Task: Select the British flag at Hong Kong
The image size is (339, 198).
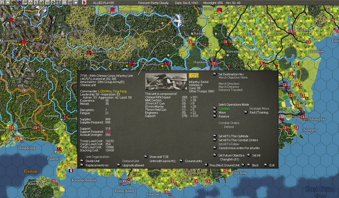Action: [x=124, y=181]
